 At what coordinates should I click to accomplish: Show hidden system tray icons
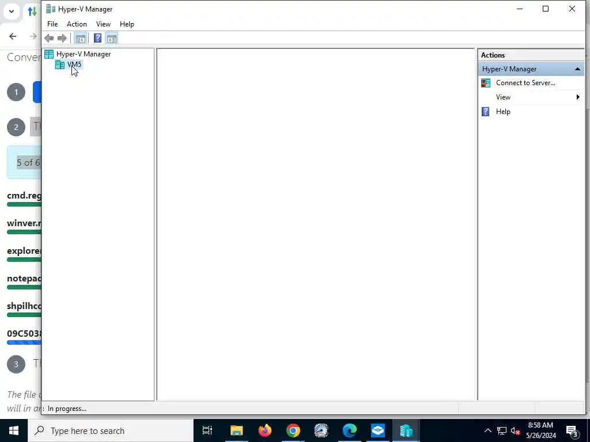pyautogui.click(x=487, y=430)
